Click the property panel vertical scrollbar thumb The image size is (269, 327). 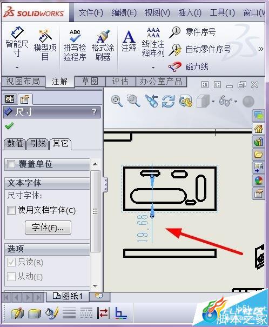tap(95, 211)
